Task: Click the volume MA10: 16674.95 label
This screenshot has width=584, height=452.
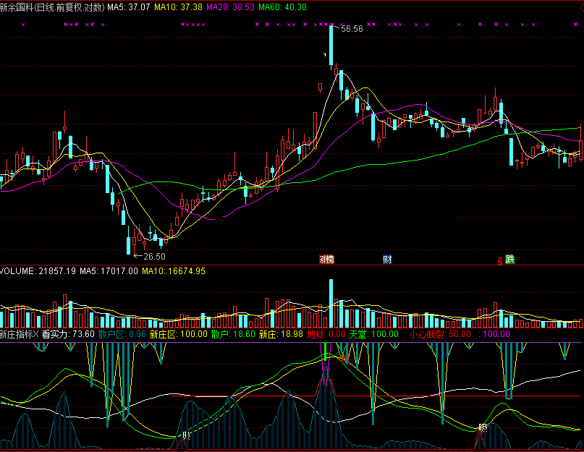Action: pos(174,271)
